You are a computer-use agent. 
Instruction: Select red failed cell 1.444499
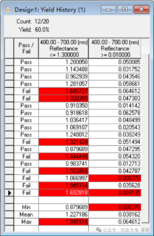tap(64, 156)
